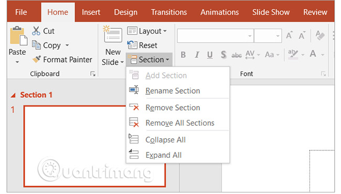Image resolution: width=341 pixels, height=194 pixels.
Task: Click the Section button icon
Action: pyautogui.click(x=132, y=59)
